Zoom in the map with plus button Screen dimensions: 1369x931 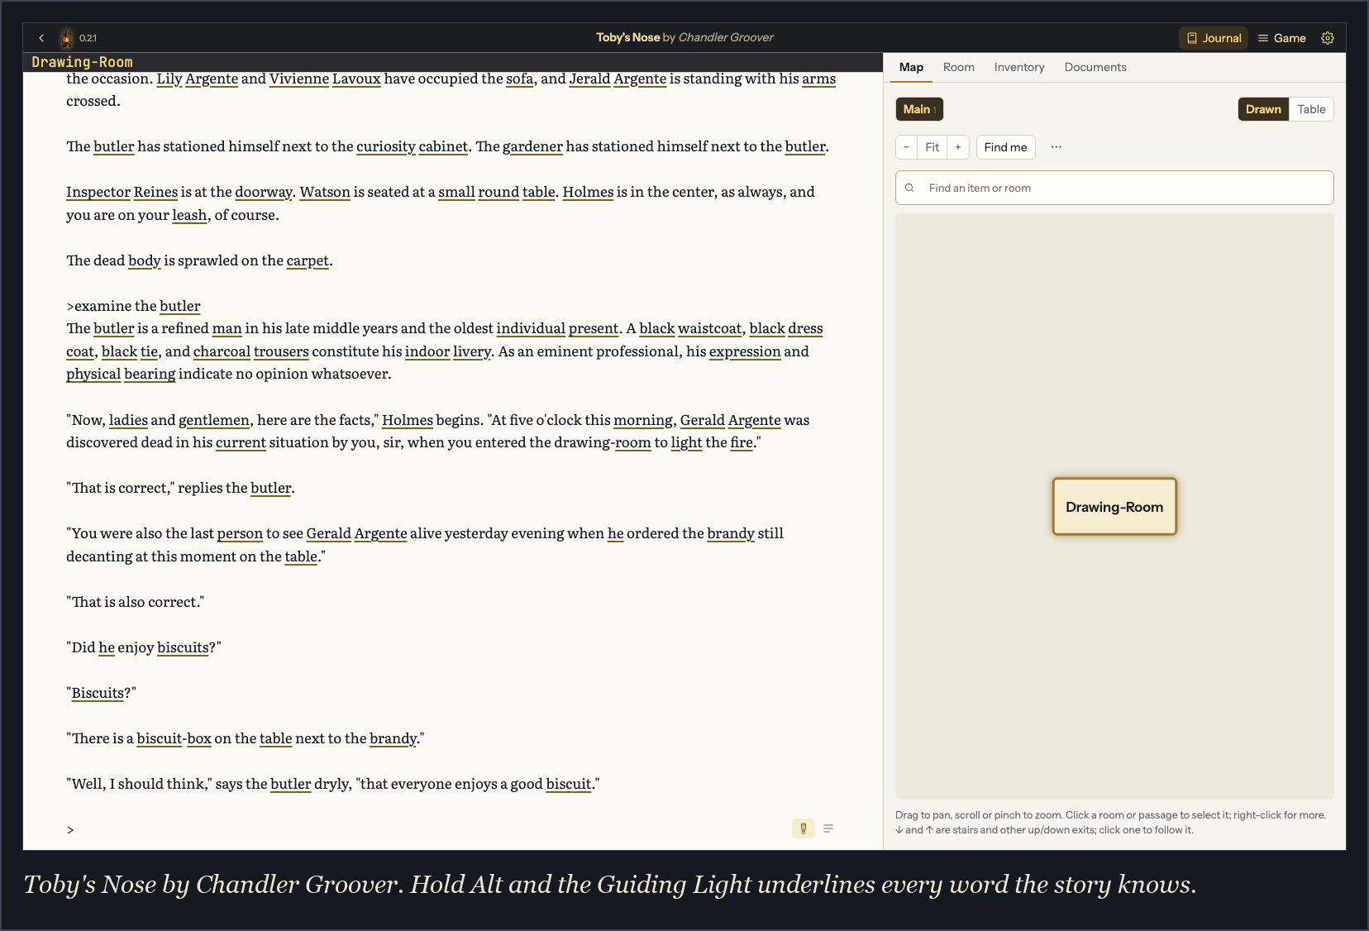pos(958,147)
